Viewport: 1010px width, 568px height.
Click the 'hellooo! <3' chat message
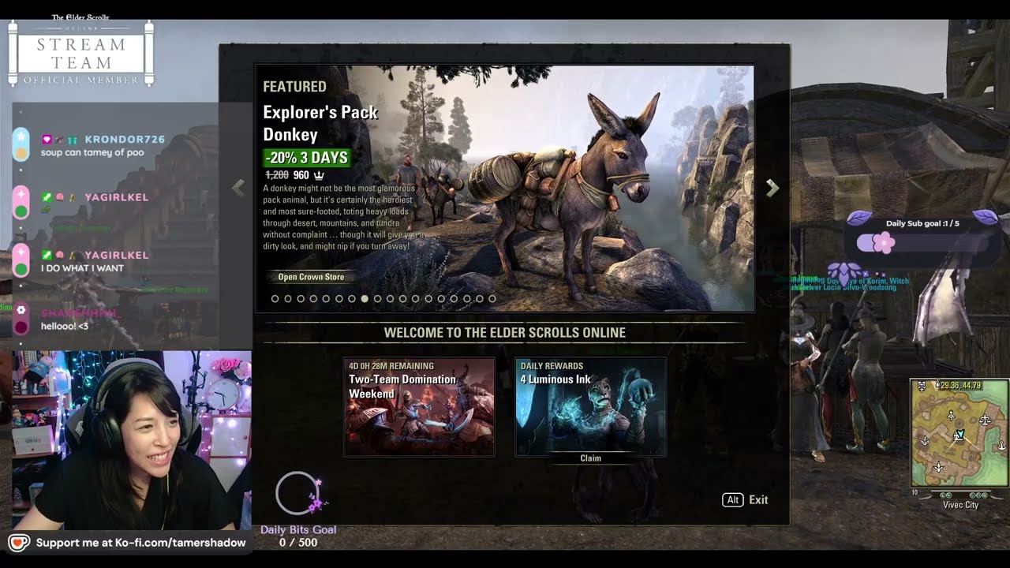(x=65, y=327)
